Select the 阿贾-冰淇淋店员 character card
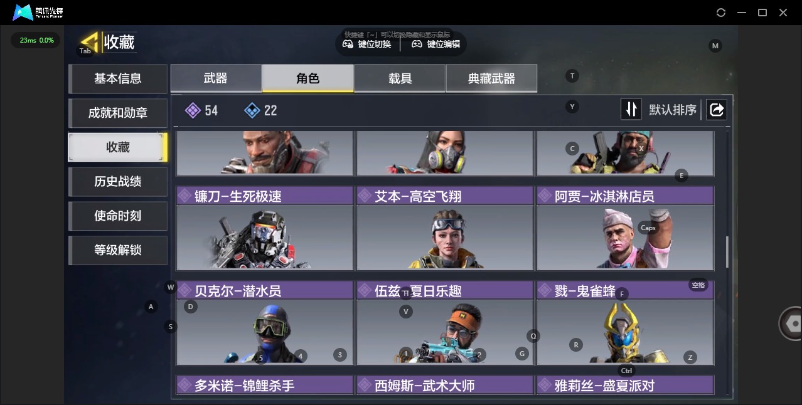 [625, 228]
